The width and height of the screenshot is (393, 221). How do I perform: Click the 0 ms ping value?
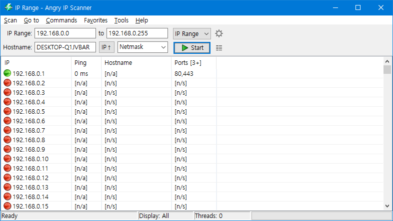pyautogui.click(x=81, y=74)
